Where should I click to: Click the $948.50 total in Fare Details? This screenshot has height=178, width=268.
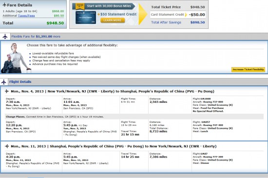tap(55, 23)
